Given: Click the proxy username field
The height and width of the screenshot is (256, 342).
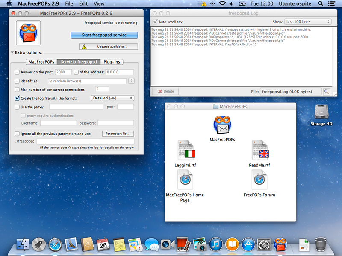Looking at the screenshot, I should (59, 123).
